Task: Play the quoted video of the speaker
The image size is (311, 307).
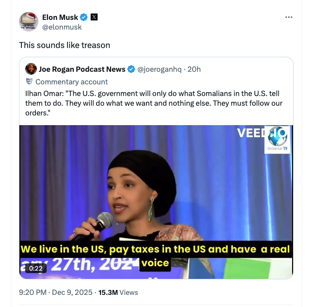Action: click(x=156, y=194)
